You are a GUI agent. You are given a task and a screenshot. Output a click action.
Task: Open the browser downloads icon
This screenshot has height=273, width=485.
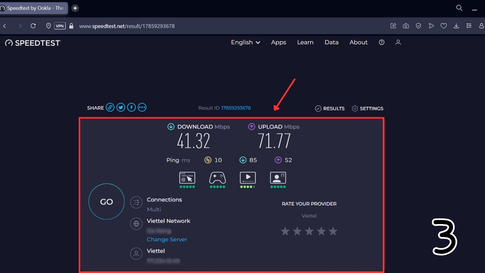[456, 26]
